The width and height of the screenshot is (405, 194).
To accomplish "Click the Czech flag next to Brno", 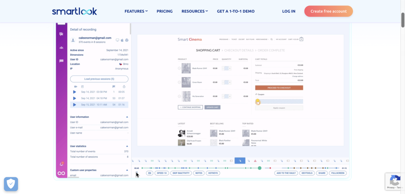I will 120,64.
